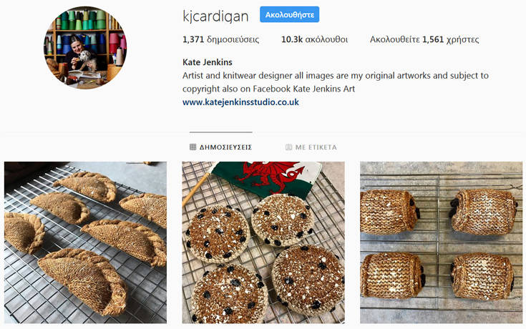Click the kjcardigan username heading
The image size is (526, 329).
[215, 16]
